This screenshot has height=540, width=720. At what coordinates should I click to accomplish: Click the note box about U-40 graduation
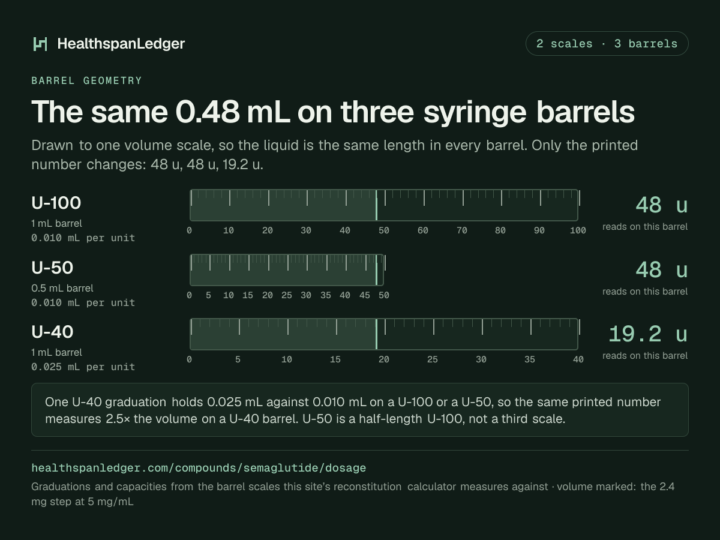tap(360, 410)
